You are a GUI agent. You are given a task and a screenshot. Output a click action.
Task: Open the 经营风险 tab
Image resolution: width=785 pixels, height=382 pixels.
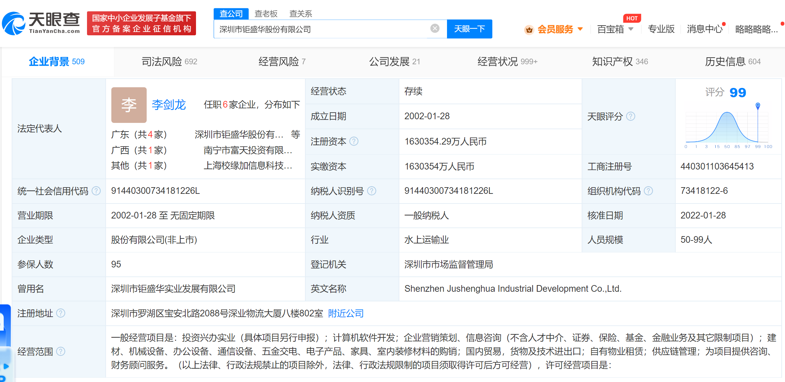click(282, 62)
